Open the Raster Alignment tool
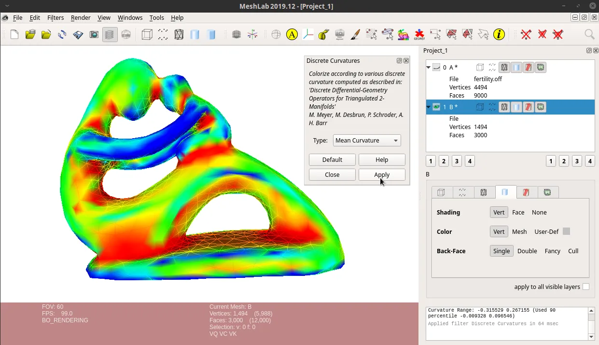This screenshot has height=345, width=599. tap(340, 34)
